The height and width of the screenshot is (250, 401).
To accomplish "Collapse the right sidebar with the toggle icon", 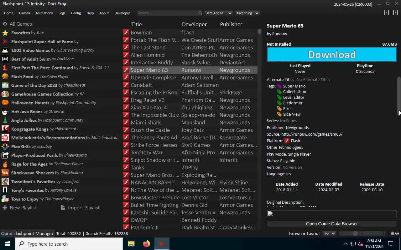I will point(395,12).
